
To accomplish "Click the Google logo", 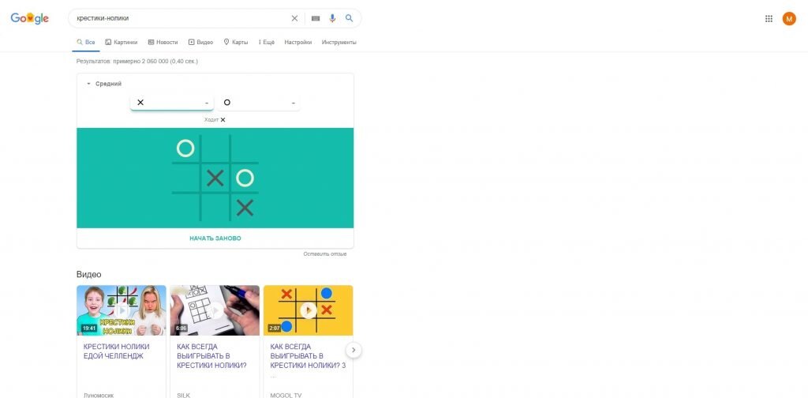I will coord(29,19).
